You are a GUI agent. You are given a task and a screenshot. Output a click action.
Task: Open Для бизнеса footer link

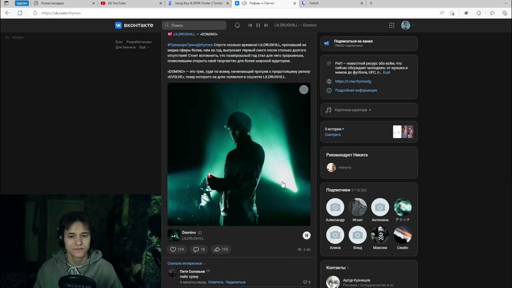pyautogui.click(x=126, y=47)
